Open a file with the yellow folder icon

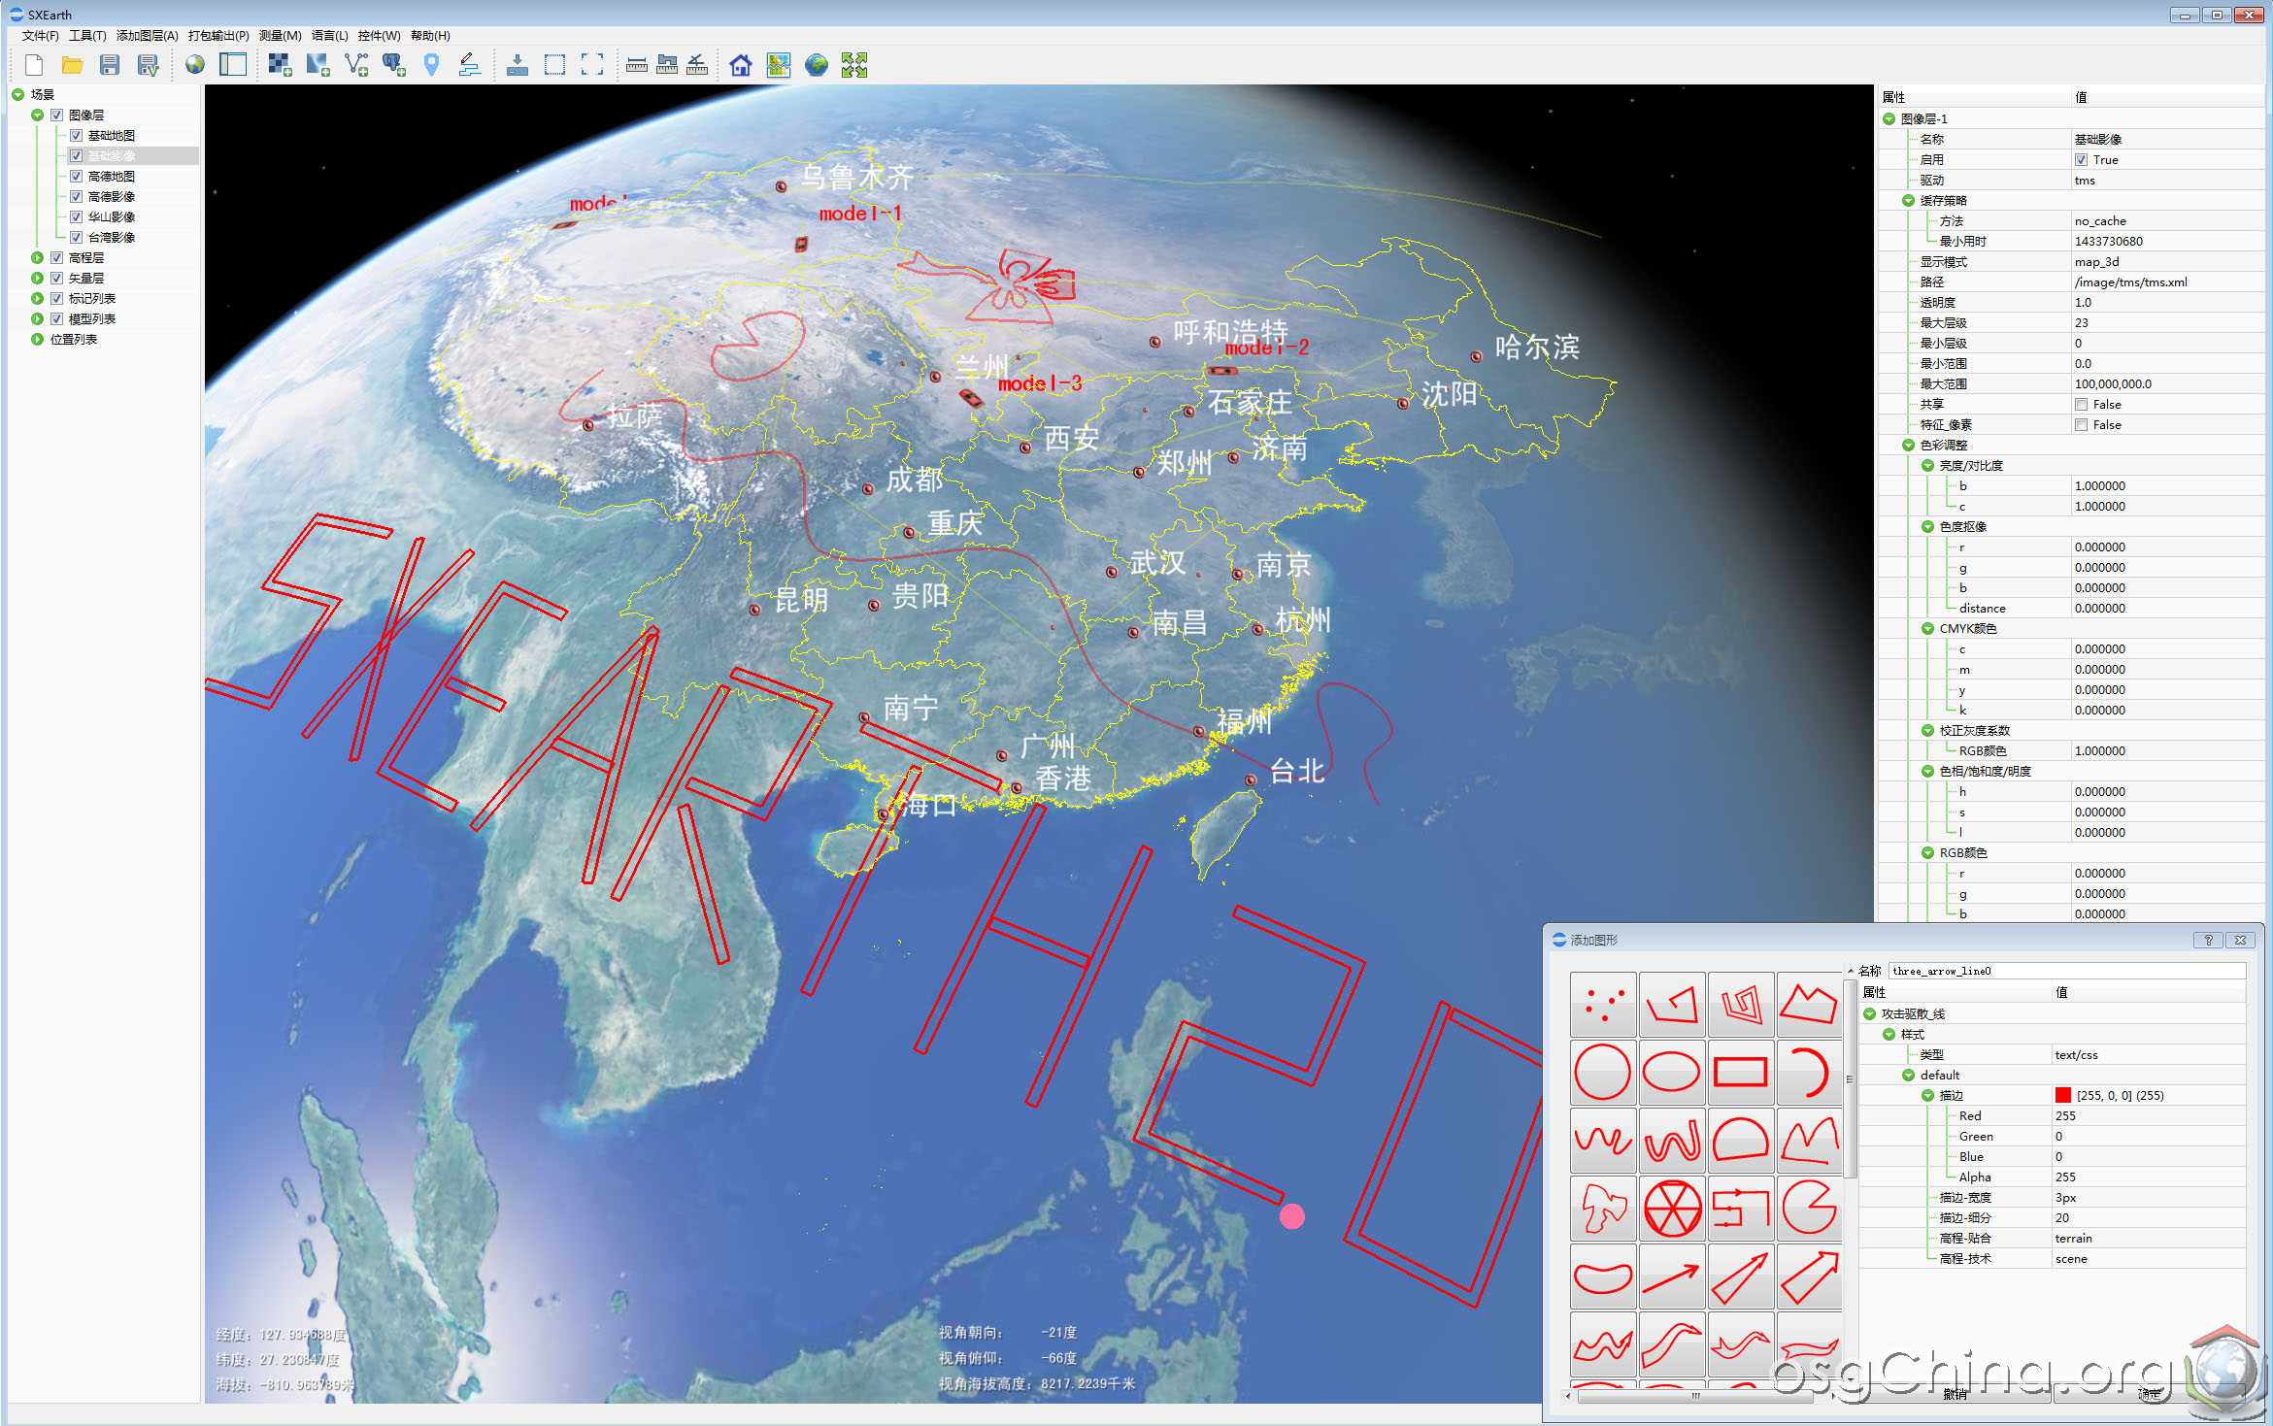pos(72,65)
